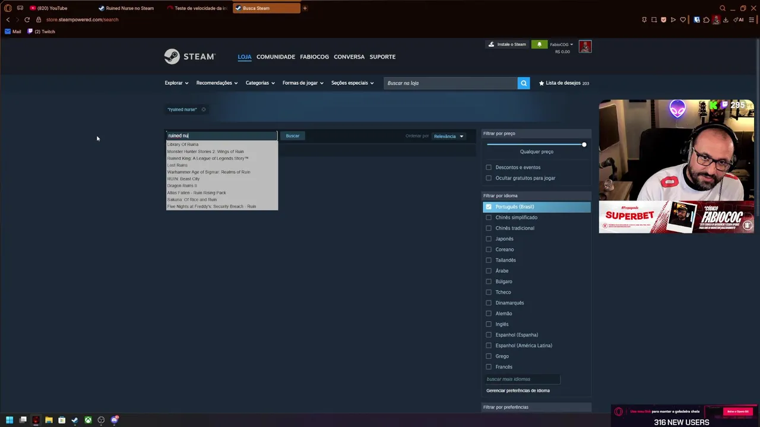Select Library Of Ruina suggestion
The image size is (760, 427).
(x=183, y=144)
